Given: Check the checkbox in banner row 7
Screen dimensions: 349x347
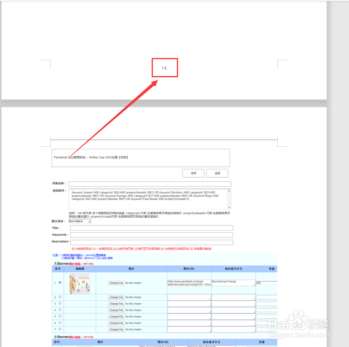Looking at the screenshot, I should tap(60, 329).
